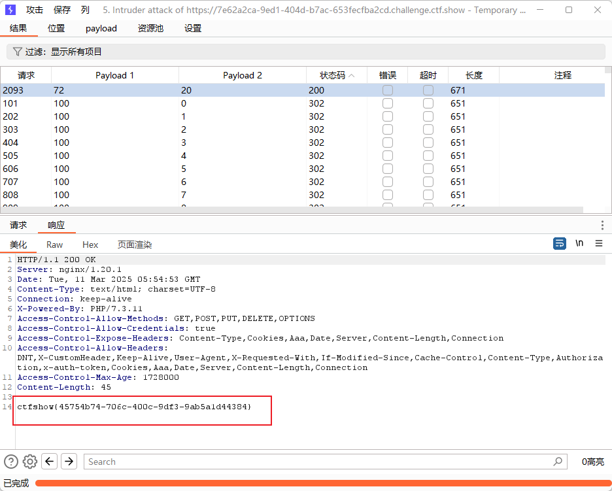Toggle error checkbox for request 101
Viewport: 612px width, 491px height.
(x=388, y=103)
